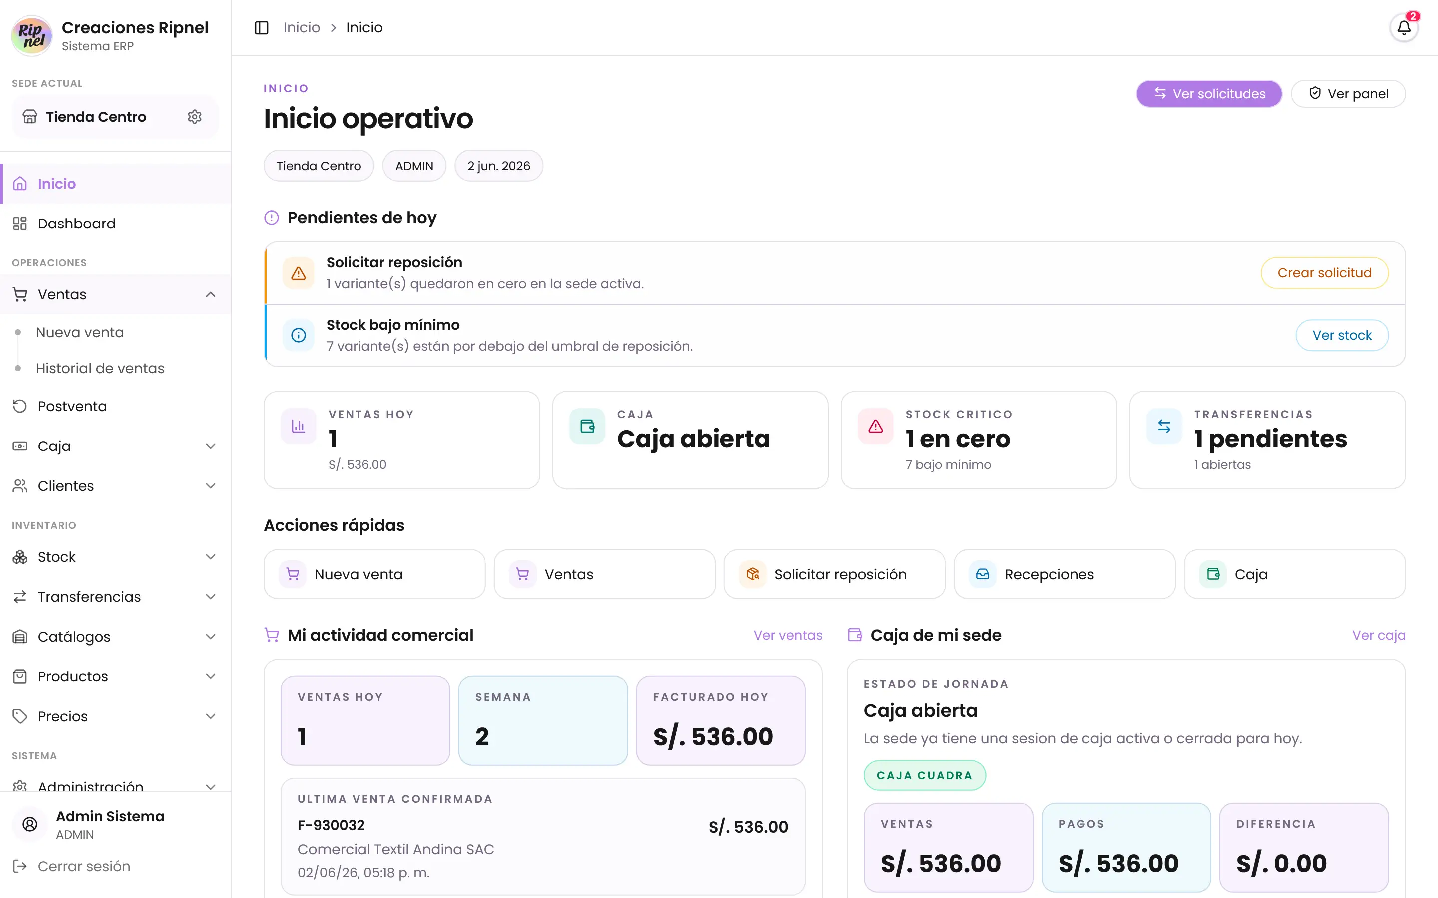Click Comercial Textil Andina SAC text
1438x898 pixels.
(396, 849)
